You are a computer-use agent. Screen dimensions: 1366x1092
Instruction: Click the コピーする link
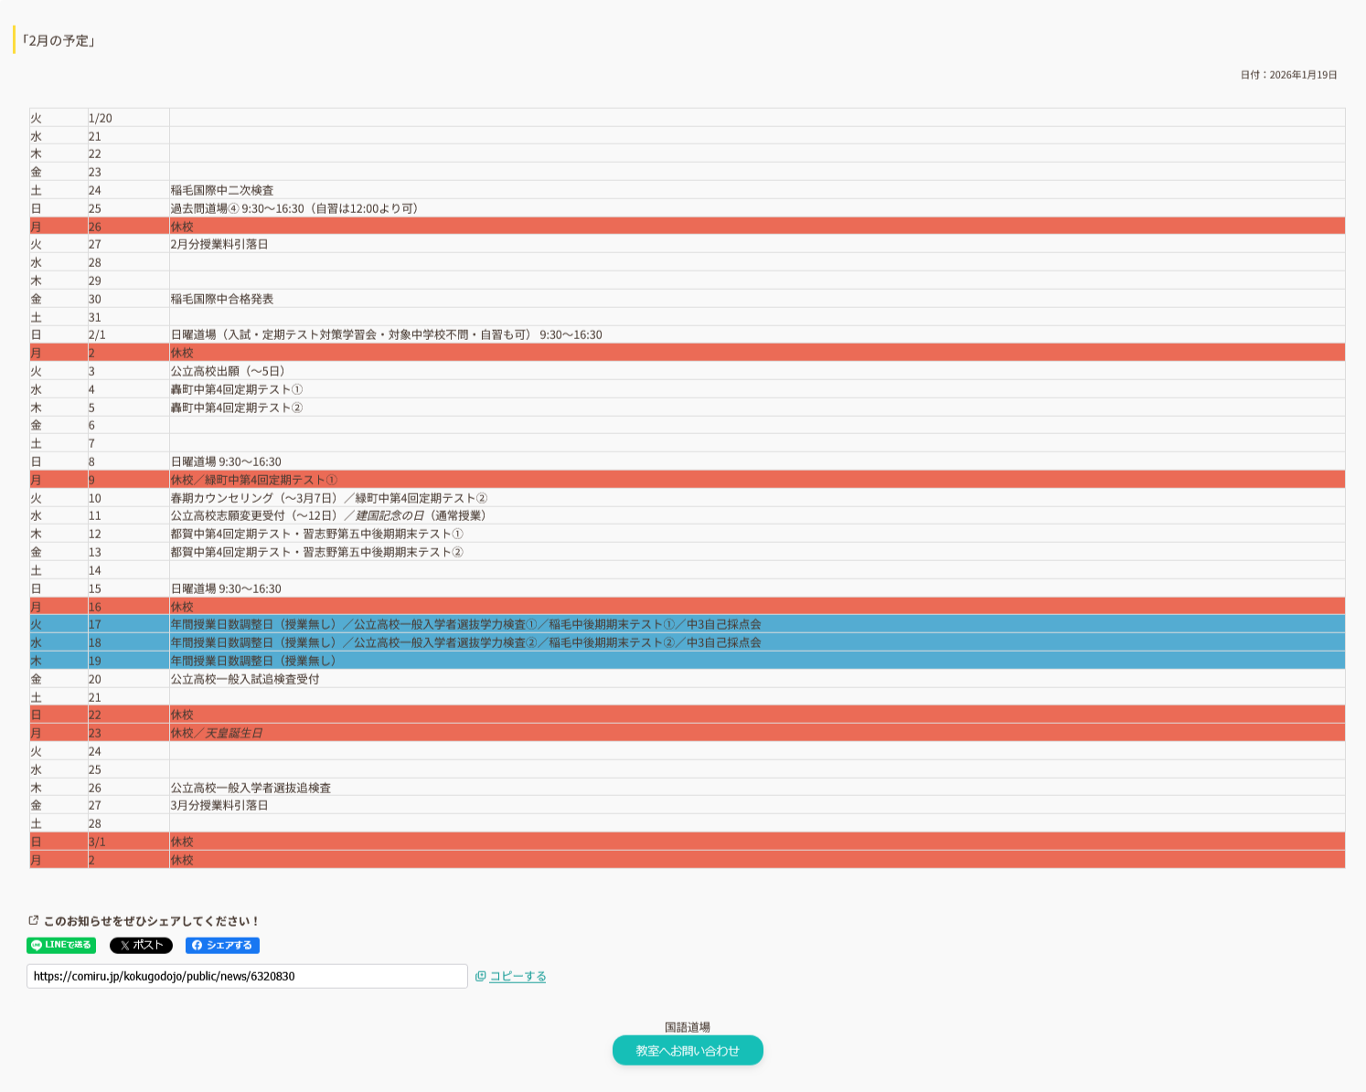(518, 976)
